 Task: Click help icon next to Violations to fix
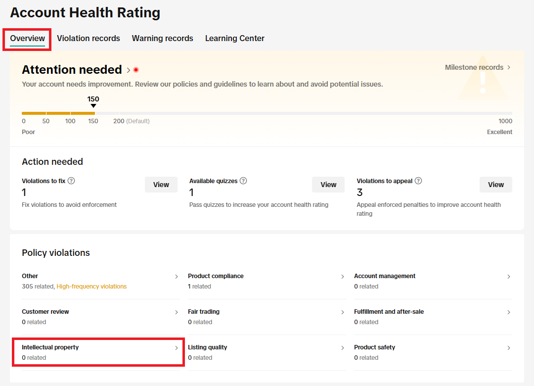click(71, 181)
